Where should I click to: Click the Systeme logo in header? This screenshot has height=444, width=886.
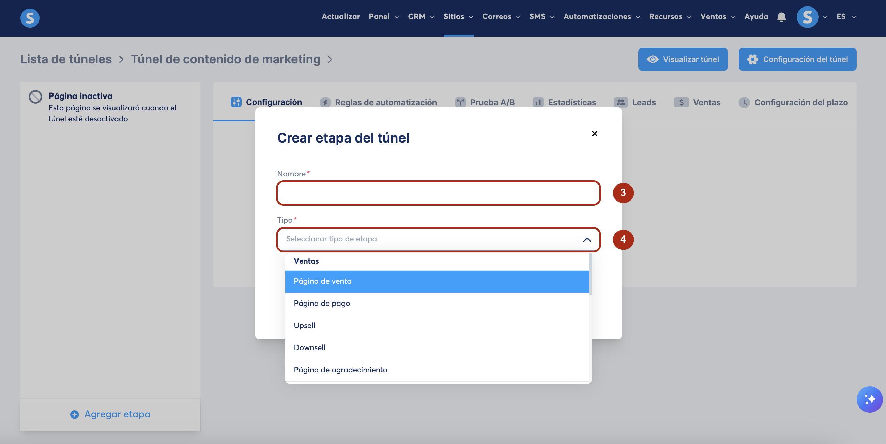pos(30,18)
